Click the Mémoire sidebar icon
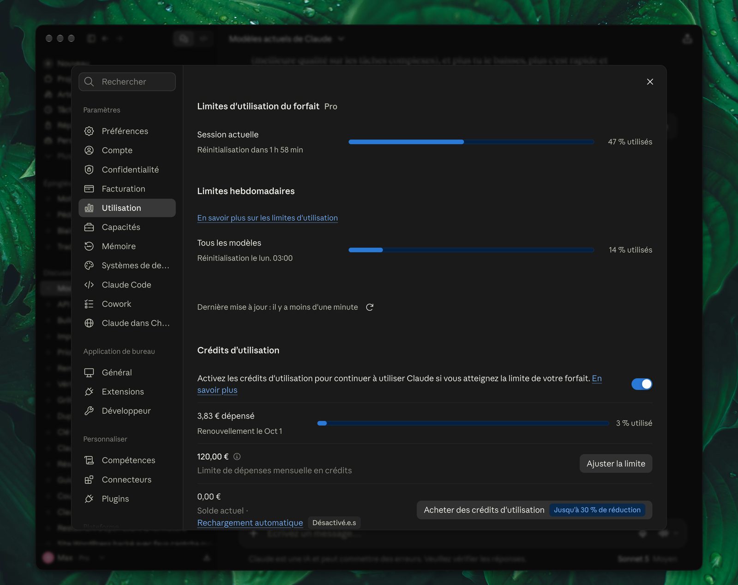This screenshot has height=585, width=738. click(89, 246)
